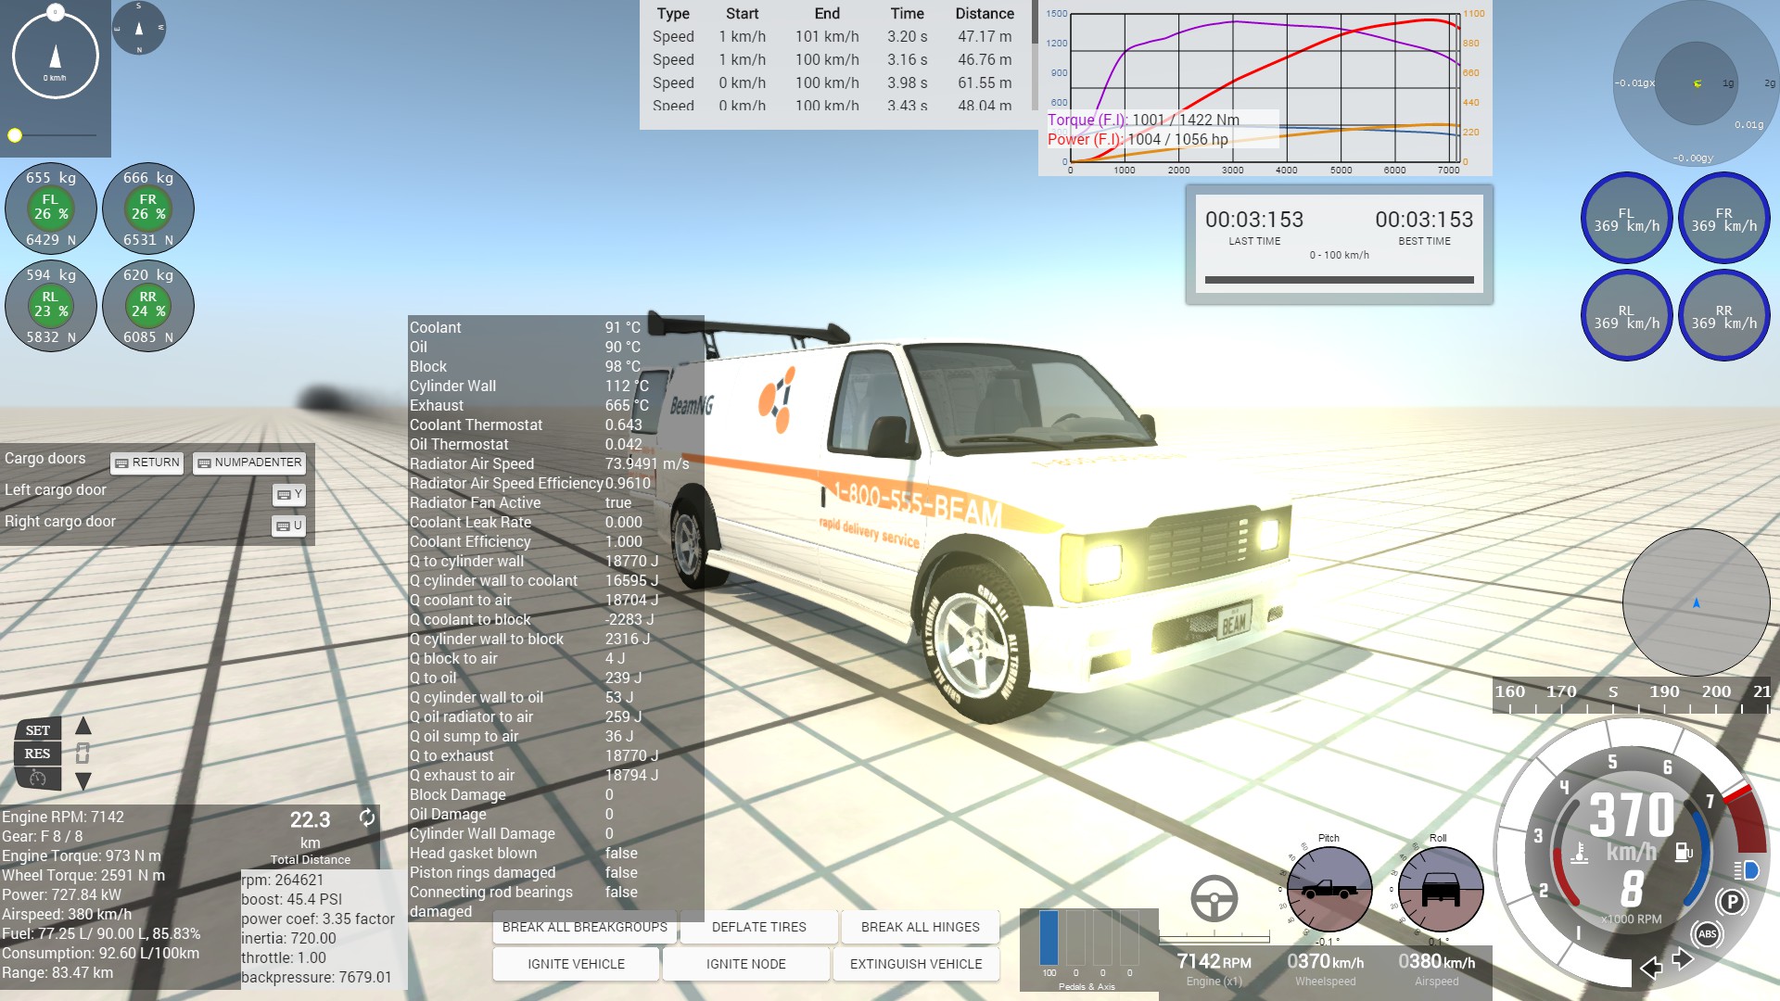Viewport: 1780px width, 1001px height.
Task: Click the Pitch gauge with truck silhouette
Action: pos(1329,889)
